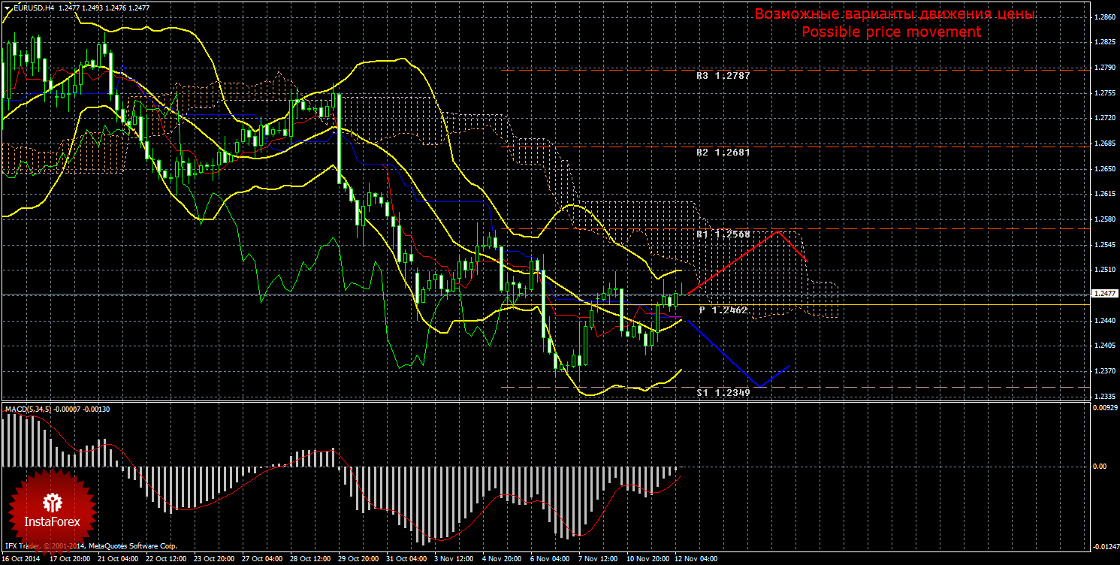Click the 1.2545 price axis label
This screenshot has height=565, width=1120.
coord(1104,245)
